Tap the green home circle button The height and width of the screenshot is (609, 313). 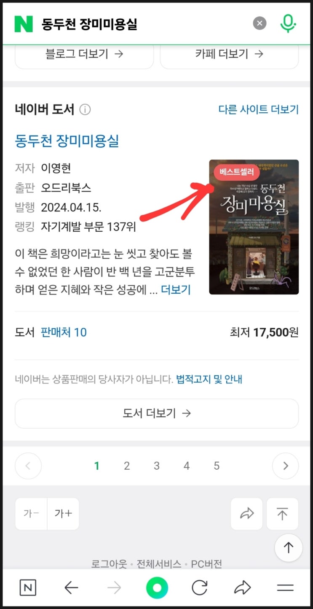(x=157, y=588)
